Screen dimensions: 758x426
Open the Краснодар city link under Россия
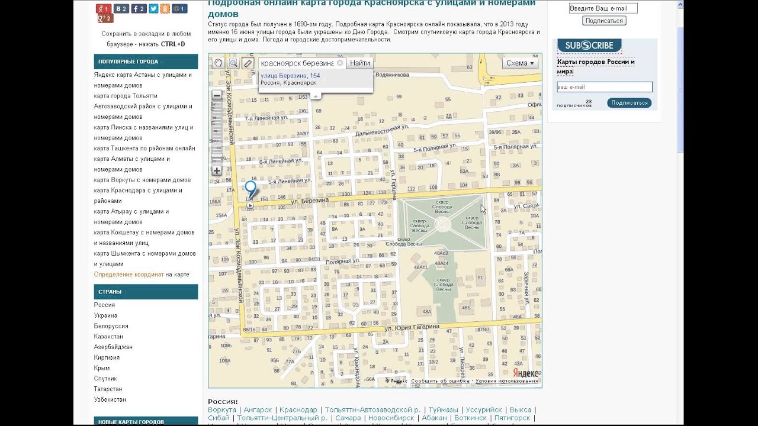pos(298,410)
